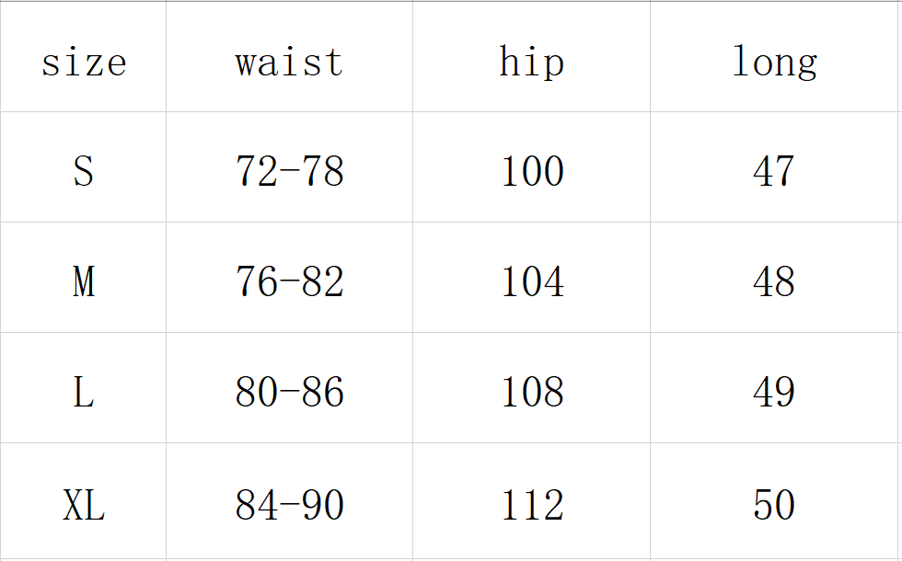Select hip value 112
The width and height of the screenshot is (902, 561).
(531, 505)
